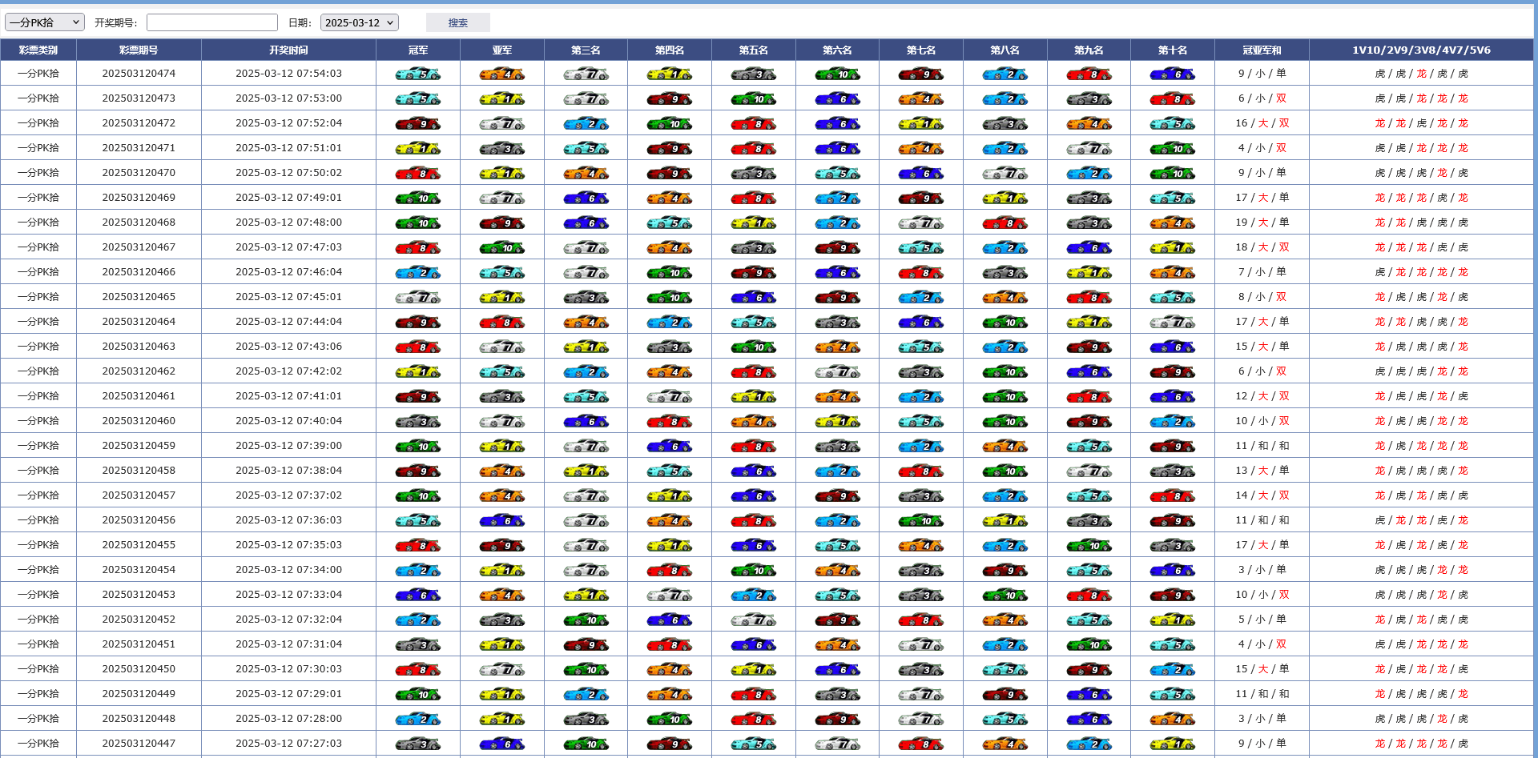Viewport: 1538px width, 758px height.
Task: Open the 日期 date dropdown showing 2025-03-12
Action: [359, 22]
